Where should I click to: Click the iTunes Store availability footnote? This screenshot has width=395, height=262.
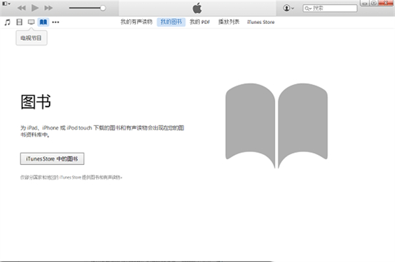(x=71, y=178)
